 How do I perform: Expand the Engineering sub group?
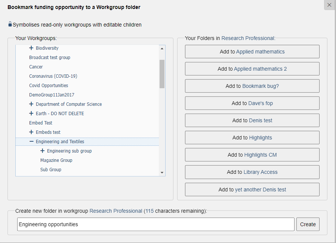43,151
